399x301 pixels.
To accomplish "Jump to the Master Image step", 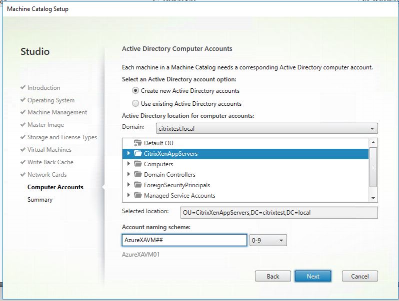I will click(x=45, y=125).
